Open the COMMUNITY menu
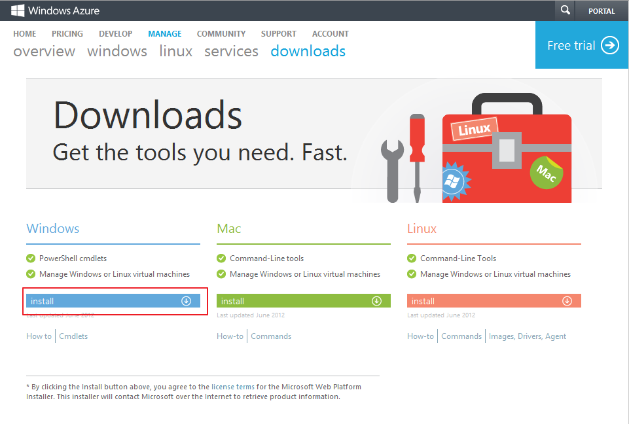The width and height of the screenshot is (629, 424). pyautogui.click(x=221, y=33)
